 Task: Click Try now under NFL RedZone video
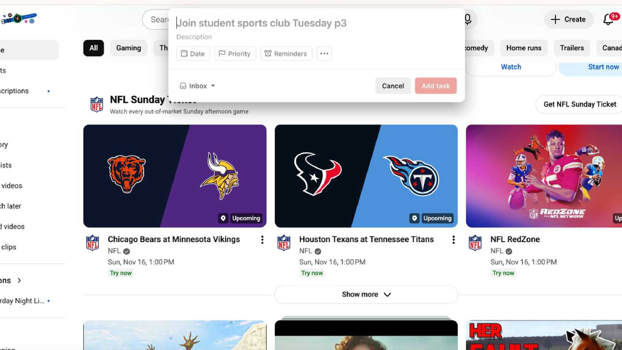click(x=503, y=273)
